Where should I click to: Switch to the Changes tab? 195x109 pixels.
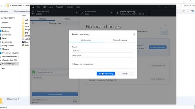[x=42, y=19]
